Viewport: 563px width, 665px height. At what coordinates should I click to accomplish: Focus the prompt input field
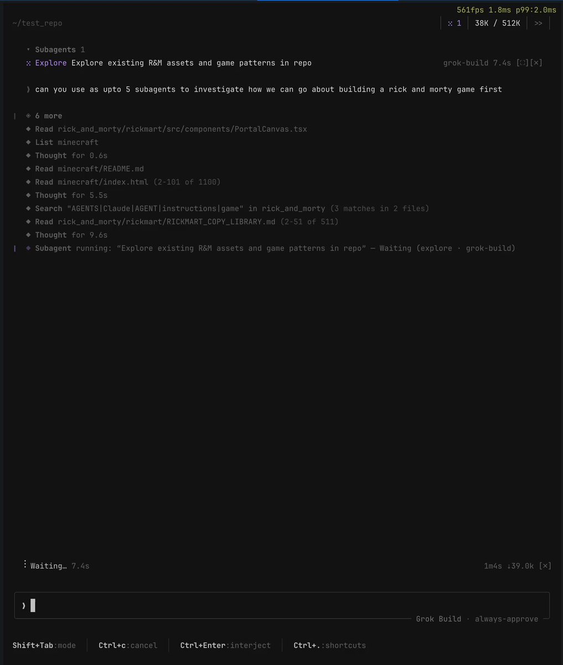point(282,606)
